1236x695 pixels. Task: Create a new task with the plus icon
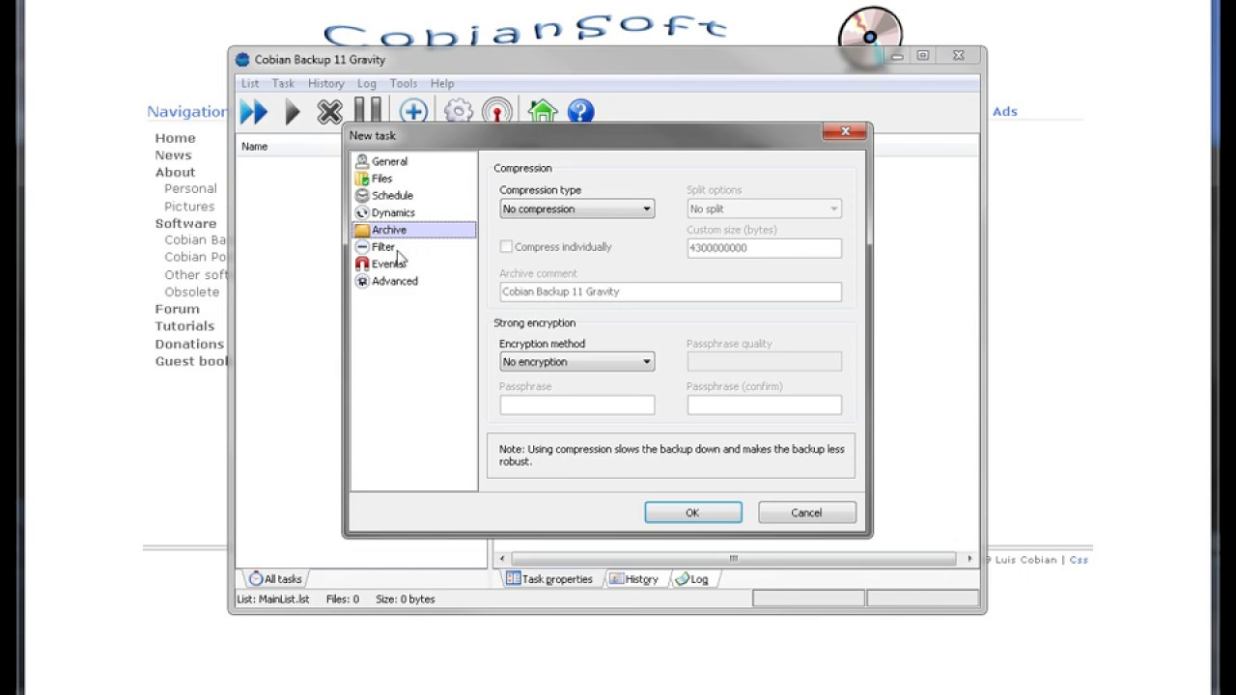(412, 111)
